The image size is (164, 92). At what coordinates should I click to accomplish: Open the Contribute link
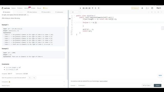click(x=81, y=86)
